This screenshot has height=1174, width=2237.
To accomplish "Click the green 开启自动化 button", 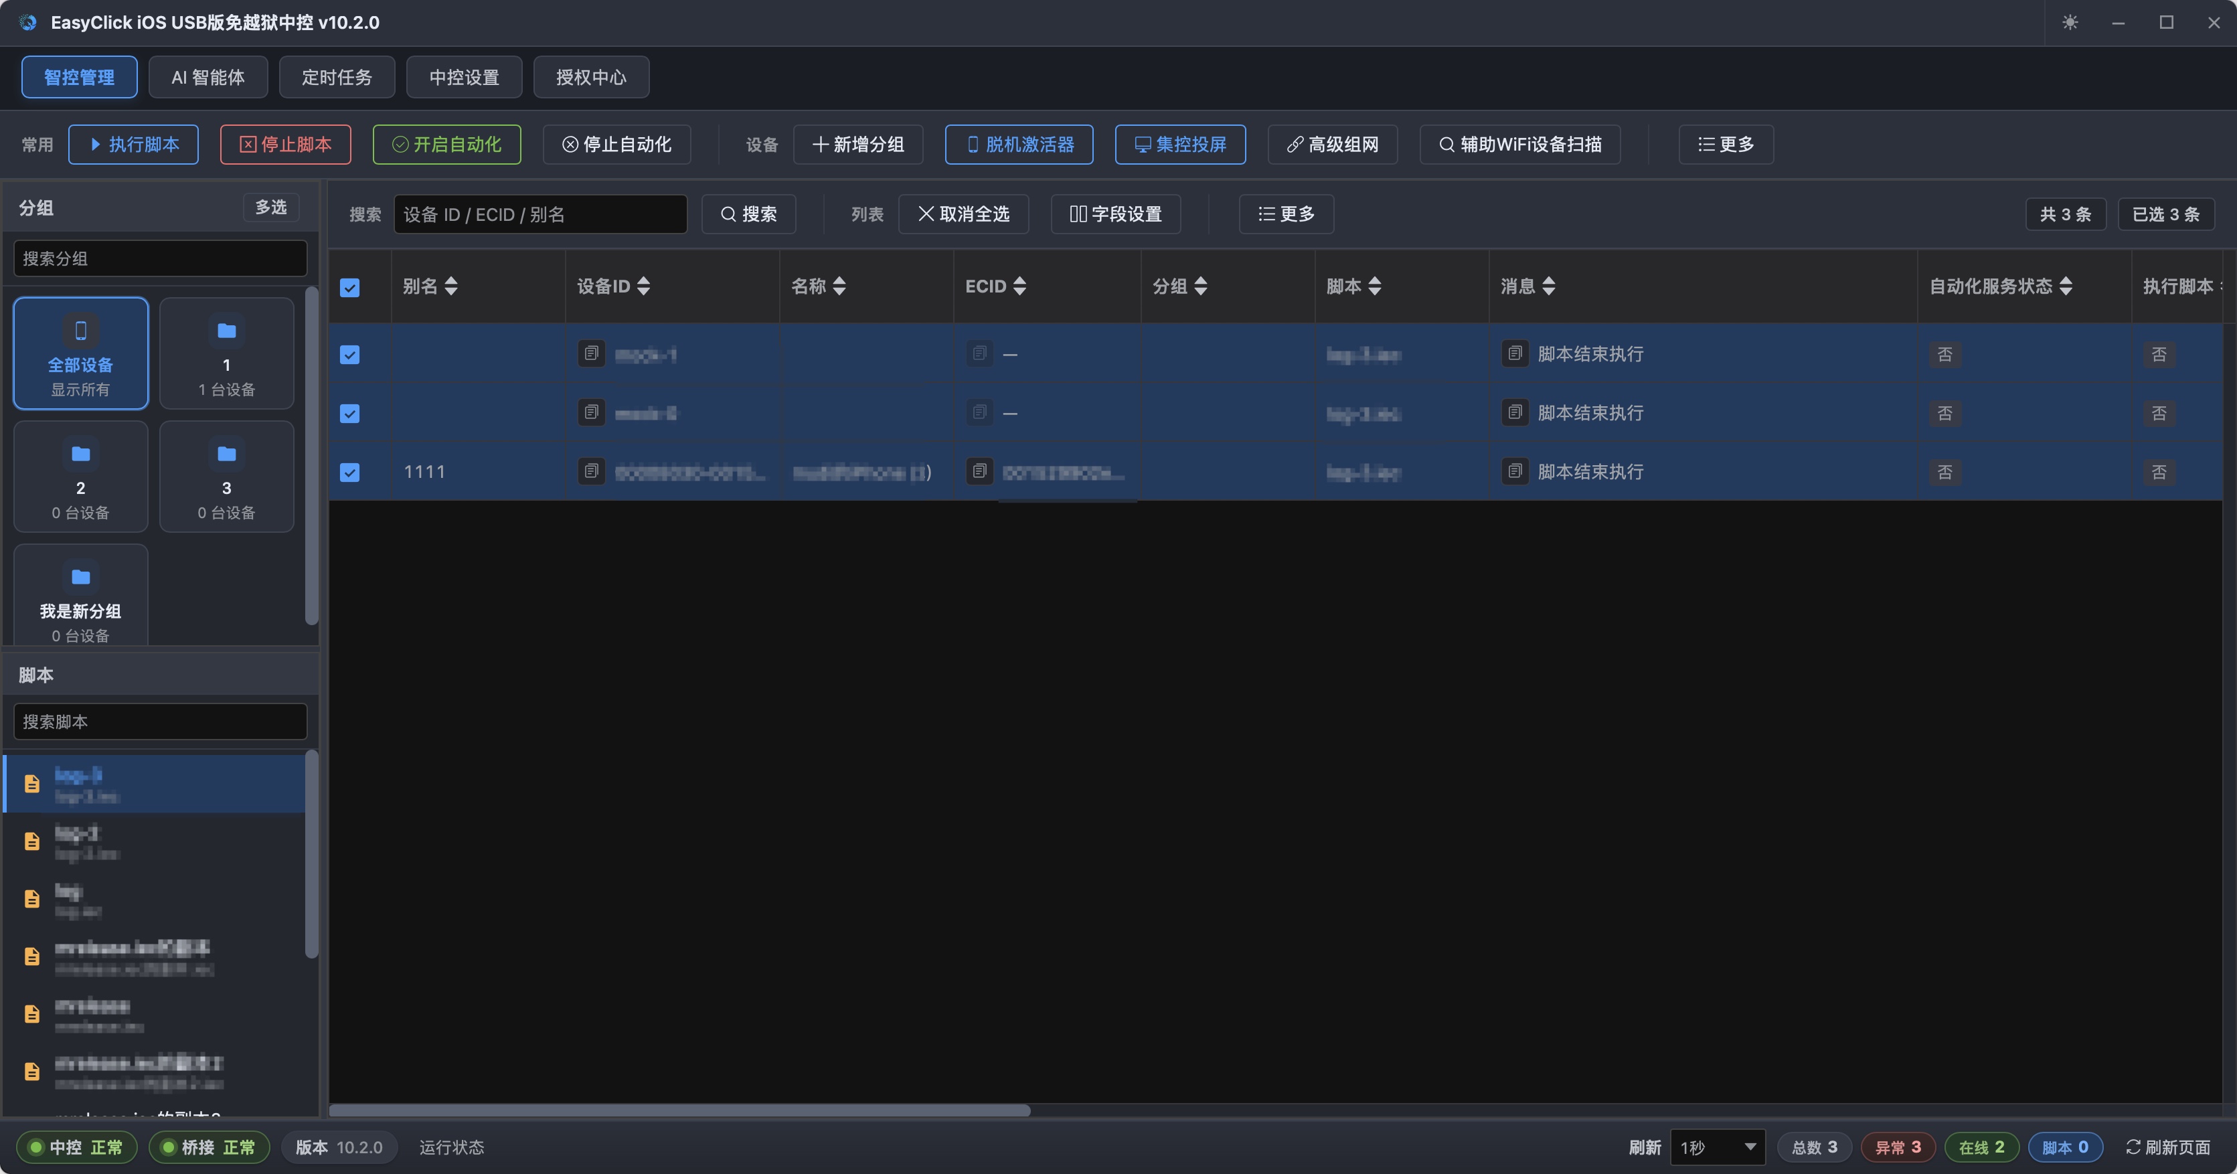I will pos(447,144).
